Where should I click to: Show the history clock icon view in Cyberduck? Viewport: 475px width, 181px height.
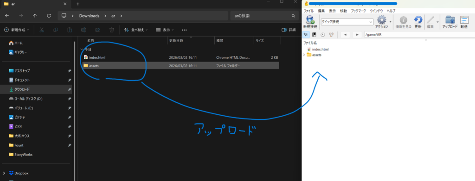click(x=323, y=35)
